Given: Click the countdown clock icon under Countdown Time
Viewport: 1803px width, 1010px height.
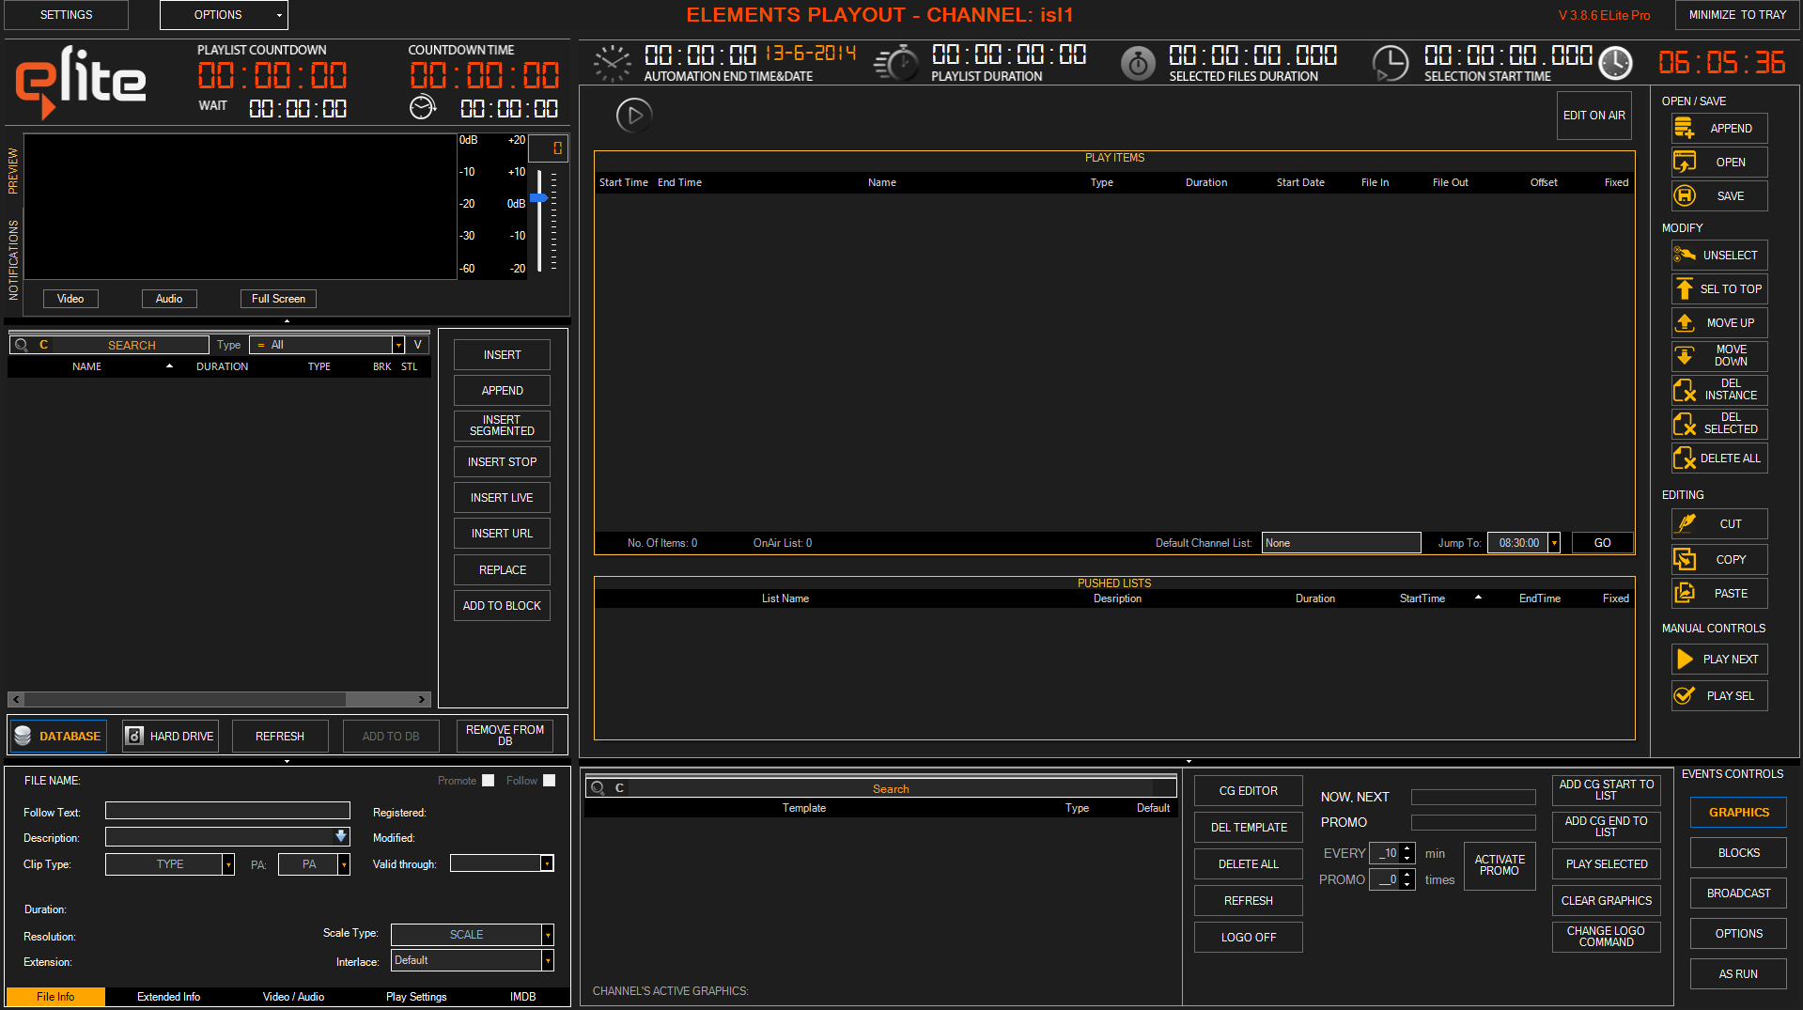Looking at the screenshot, I should (x=423, y=108).
